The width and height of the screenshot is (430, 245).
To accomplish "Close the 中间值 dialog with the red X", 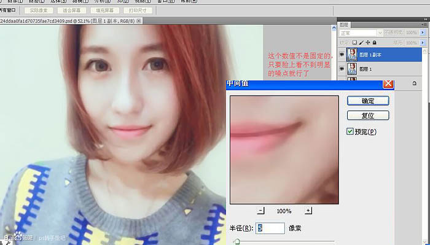I will pos(388,84).
